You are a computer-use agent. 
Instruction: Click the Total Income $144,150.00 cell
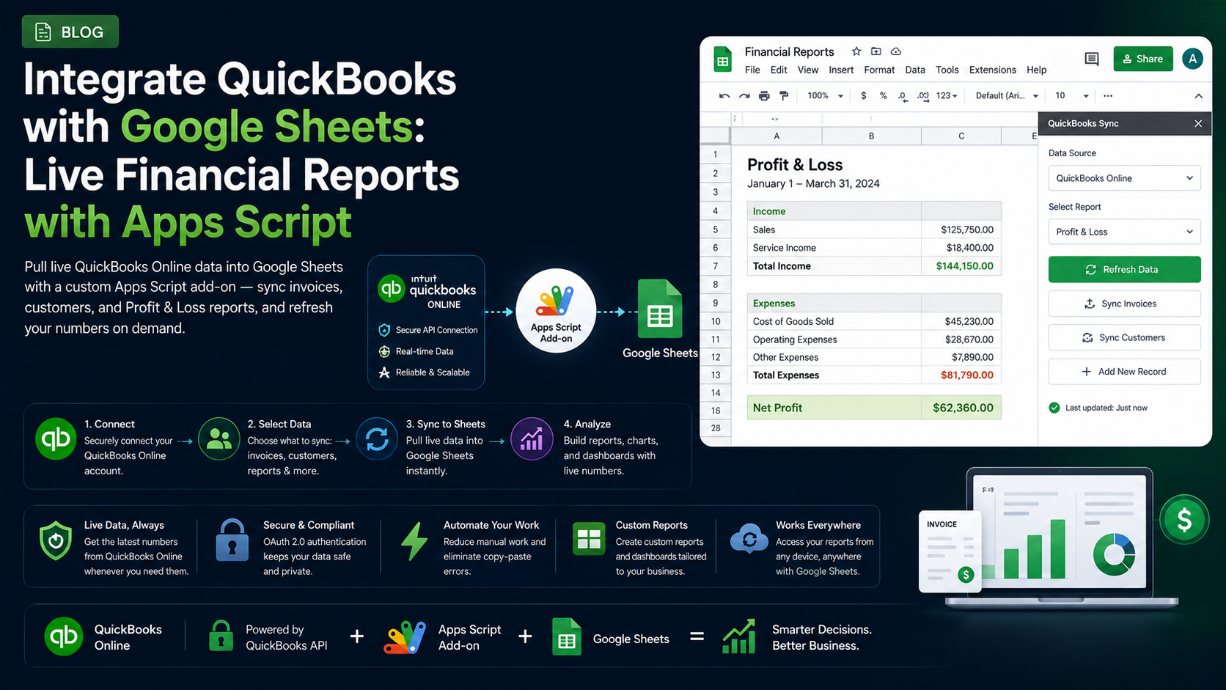click(x=961, y=266)
